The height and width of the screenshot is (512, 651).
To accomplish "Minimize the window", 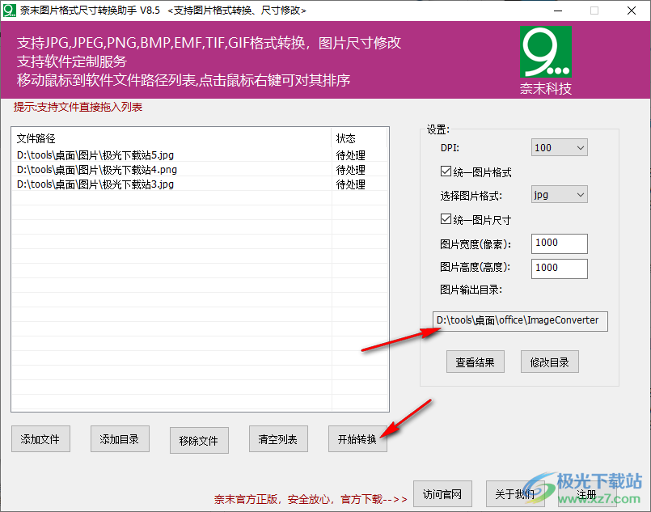I will point(558,11).
